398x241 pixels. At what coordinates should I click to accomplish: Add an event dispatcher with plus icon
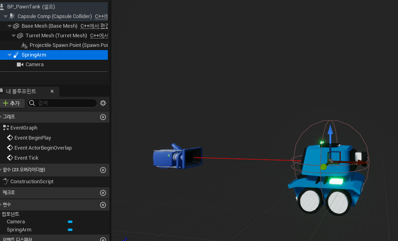coord(103,239)
